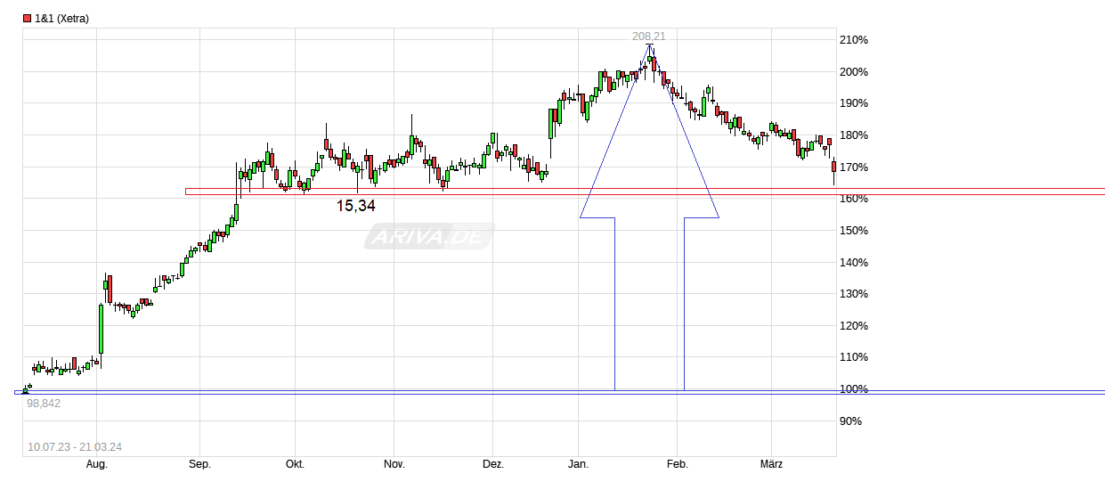Viewport: 1105px width, 490px height.
Task: Click the 210% label on the percent axis
Action: [854, 40]
